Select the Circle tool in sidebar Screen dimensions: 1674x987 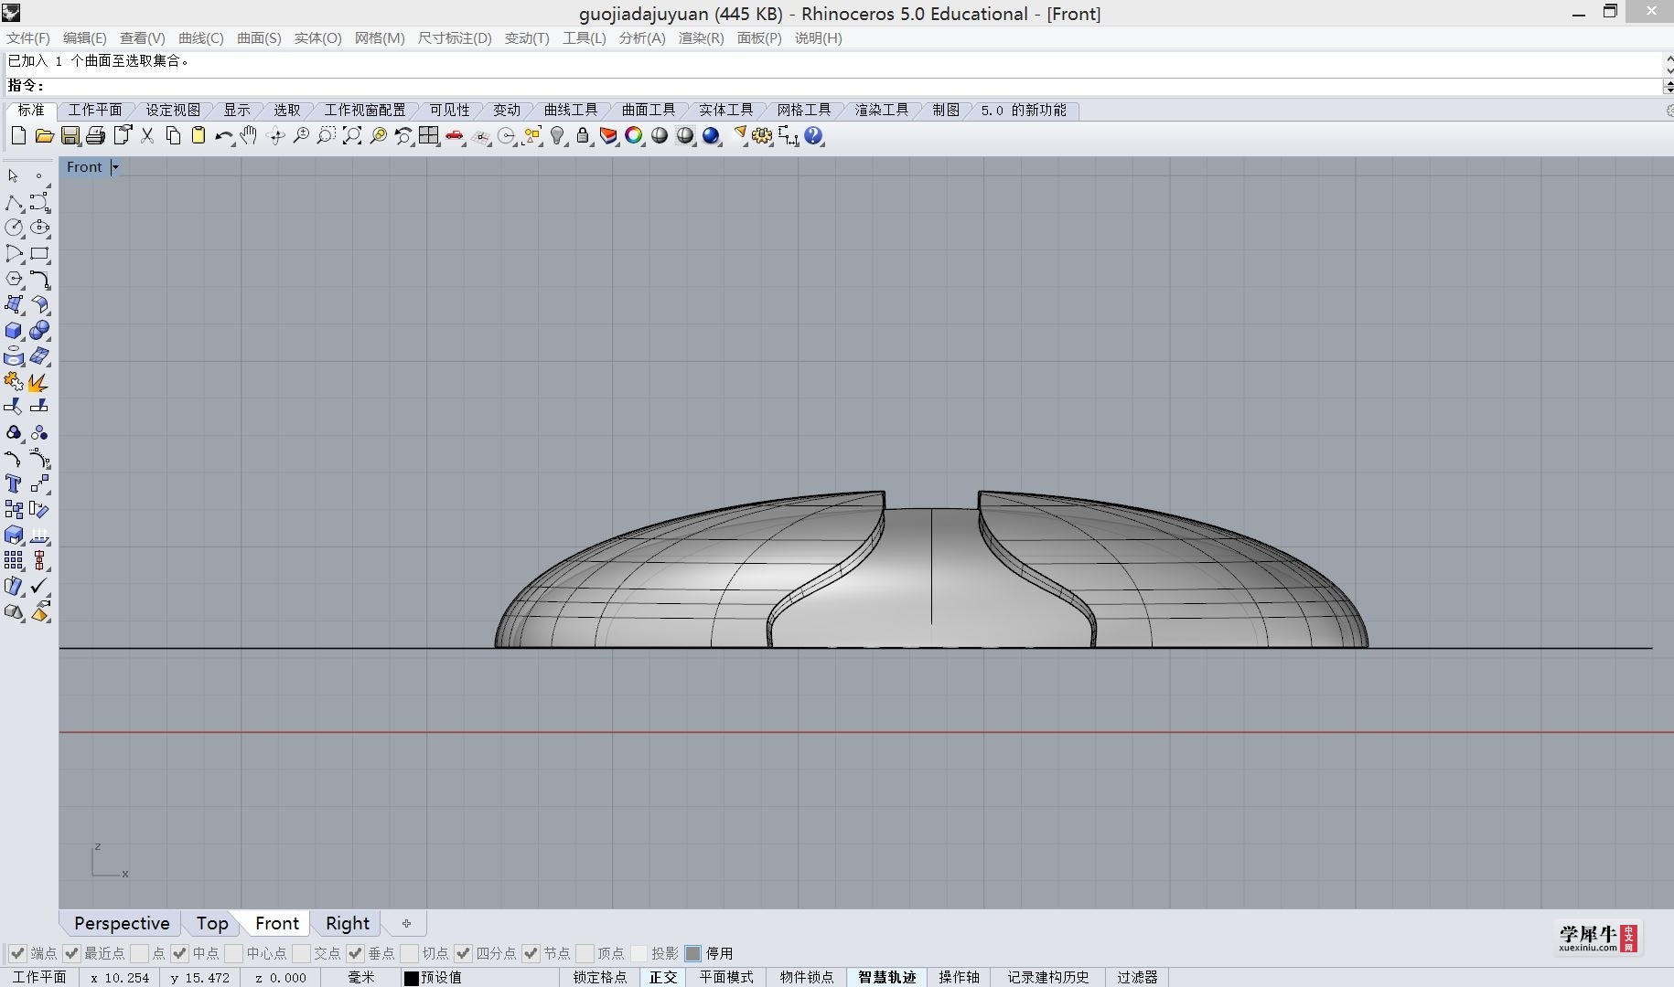pyautogui.click(x=14, y=228)
